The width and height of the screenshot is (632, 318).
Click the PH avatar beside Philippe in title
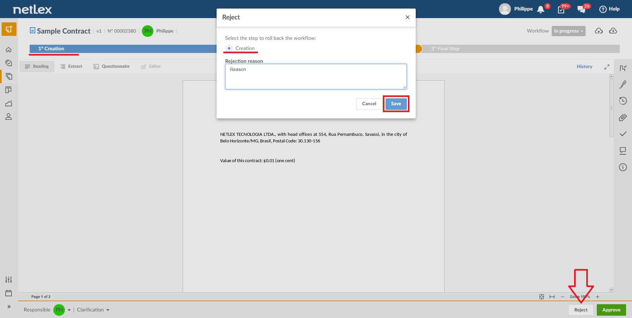click(x=148, y=31)
